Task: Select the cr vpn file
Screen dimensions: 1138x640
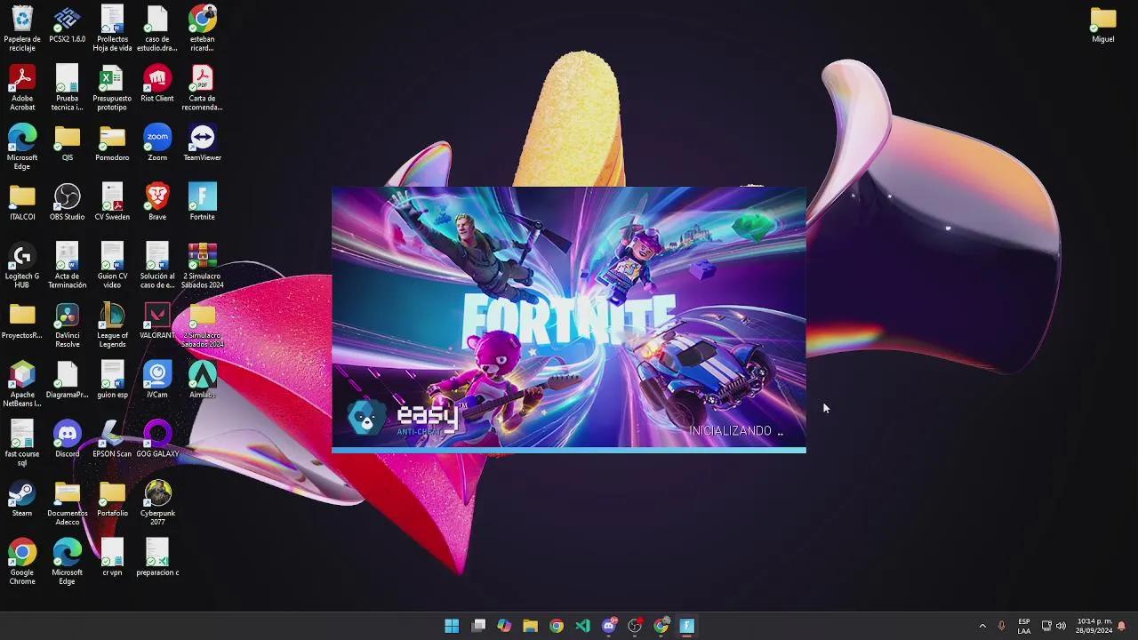Action: (112, 558)
